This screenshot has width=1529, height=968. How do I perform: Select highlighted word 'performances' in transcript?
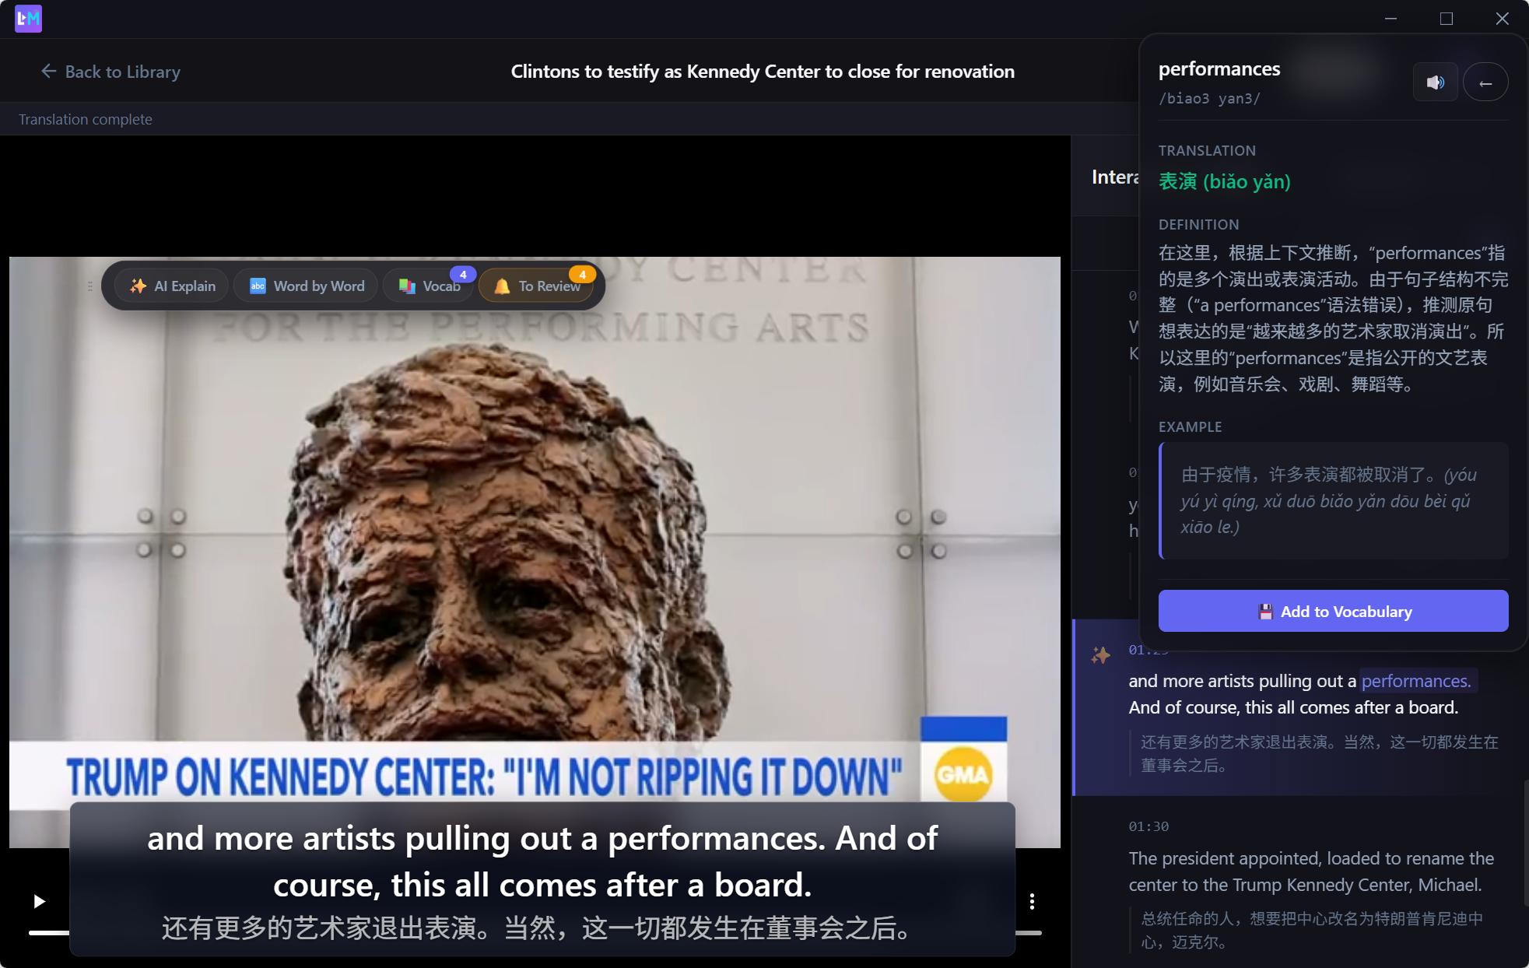coord(1416,680)
